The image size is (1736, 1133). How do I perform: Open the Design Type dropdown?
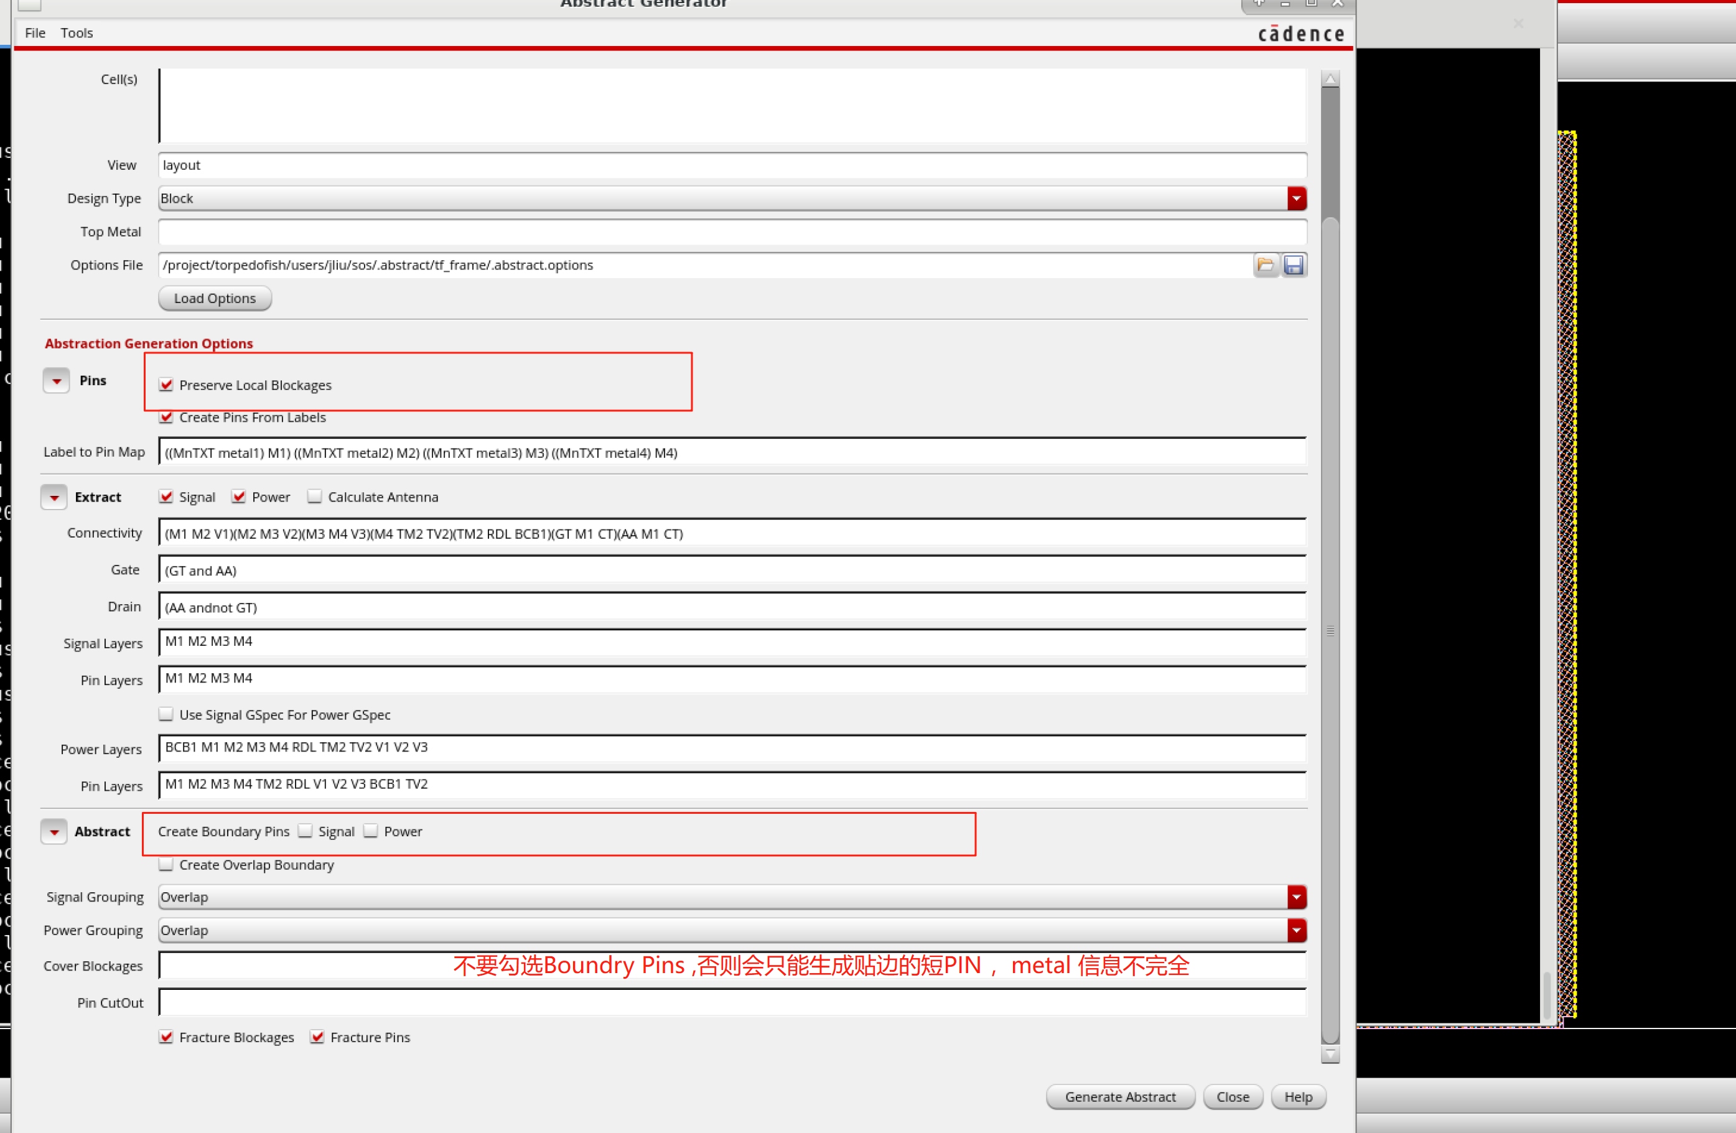[1296, 198]
